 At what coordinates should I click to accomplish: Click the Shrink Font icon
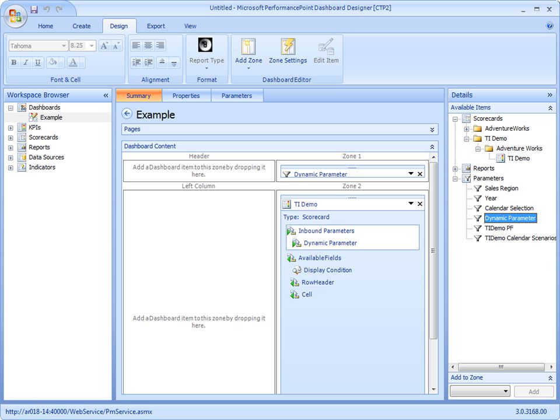pyautogui.click(x=117, y=45)
